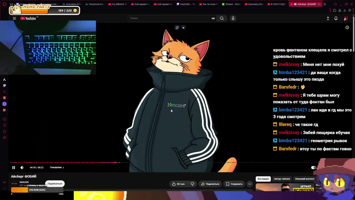This screenshot has width=355, height=200.
Task: Open the YouTube account avatar menu
Action: pos(346,19)
